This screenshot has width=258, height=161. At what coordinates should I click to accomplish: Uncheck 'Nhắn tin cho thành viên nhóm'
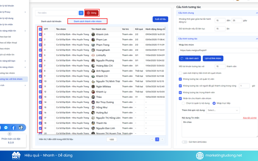(180, 99)
